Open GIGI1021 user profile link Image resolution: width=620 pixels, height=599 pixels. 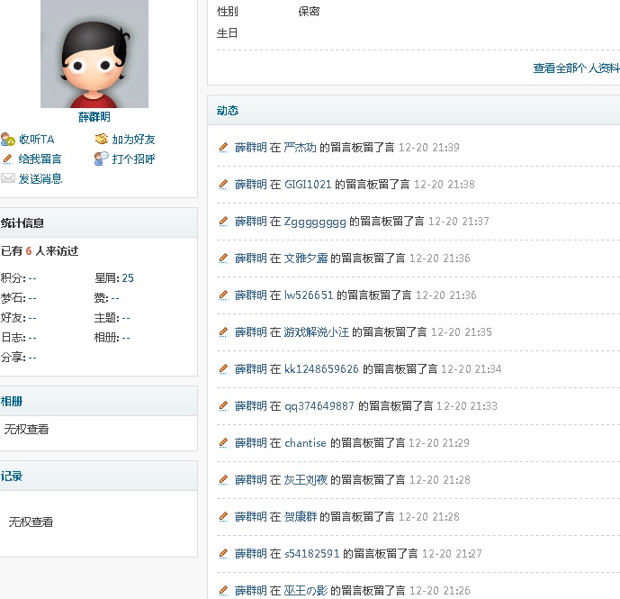click(308, 185)
